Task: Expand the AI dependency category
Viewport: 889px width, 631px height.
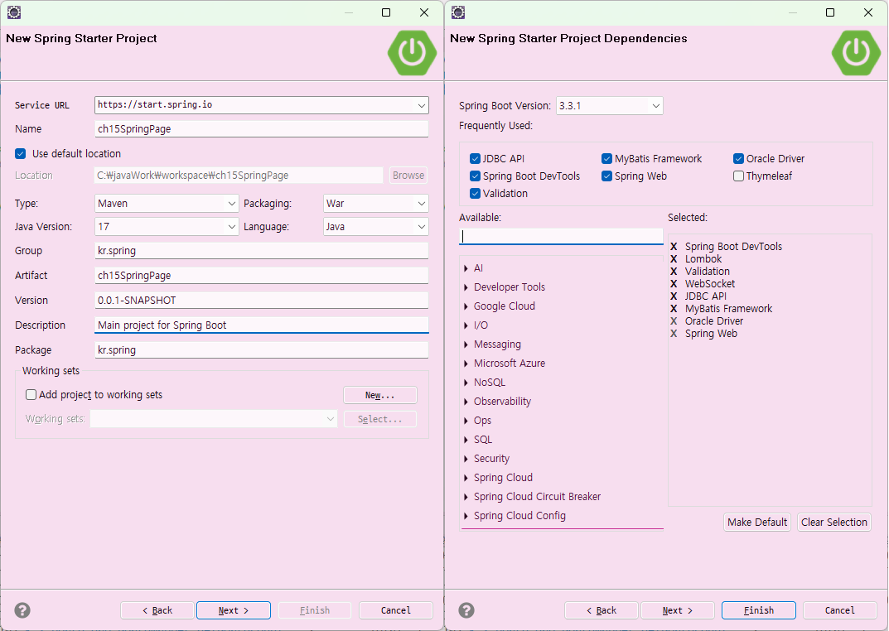Action: tap(466, 268)
